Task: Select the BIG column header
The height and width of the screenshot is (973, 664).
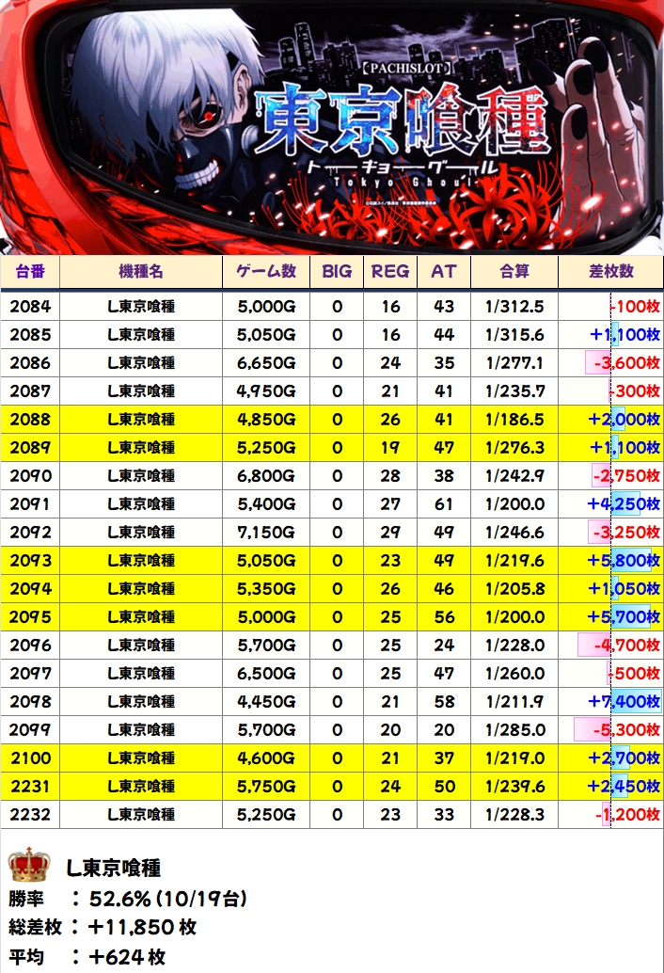Action: tap(337, 271)
